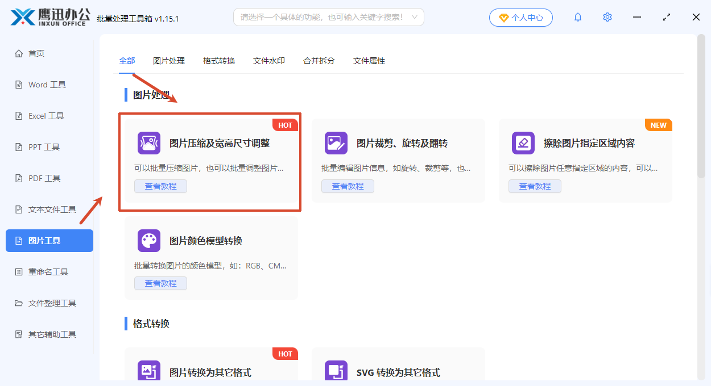
Task: Click the diamond icon in 个人中心
Action: coord(503,18)
